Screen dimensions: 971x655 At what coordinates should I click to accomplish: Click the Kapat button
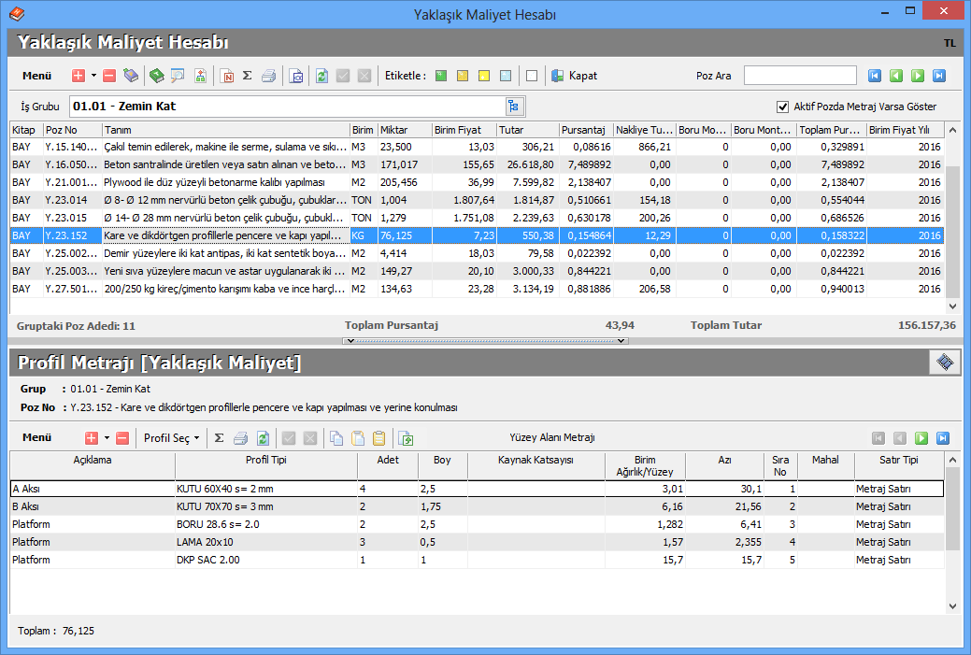tap(574, 76)
